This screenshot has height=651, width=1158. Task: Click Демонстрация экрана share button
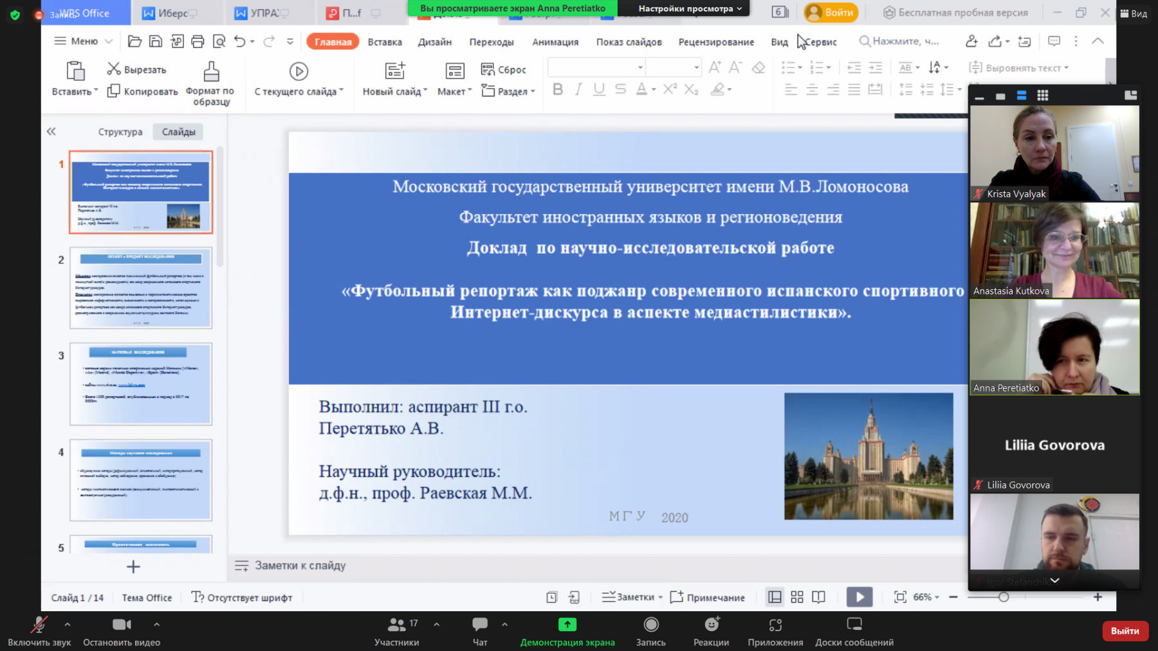click(x=567, y=631)
